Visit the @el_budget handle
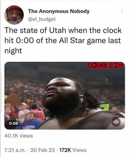This screenshot has height=157, width=129. 42,19
